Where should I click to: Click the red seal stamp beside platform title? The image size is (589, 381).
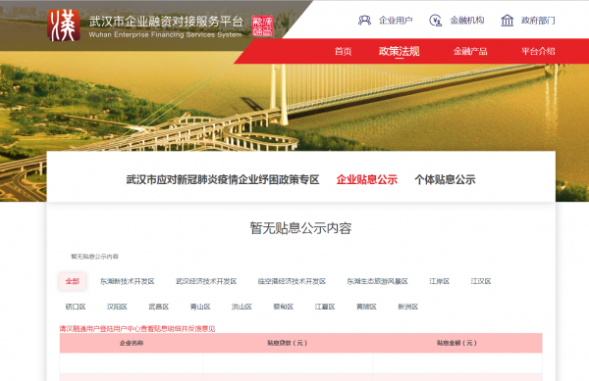(262, 25)
